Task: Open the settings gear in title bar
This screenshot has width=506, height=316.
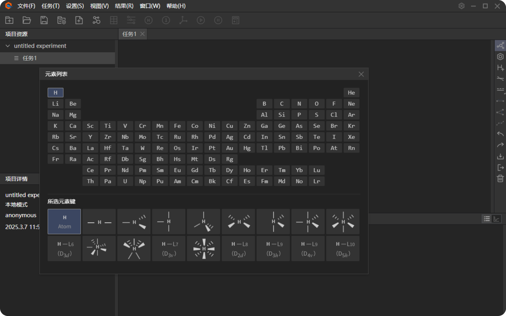Action: [462, 6]
